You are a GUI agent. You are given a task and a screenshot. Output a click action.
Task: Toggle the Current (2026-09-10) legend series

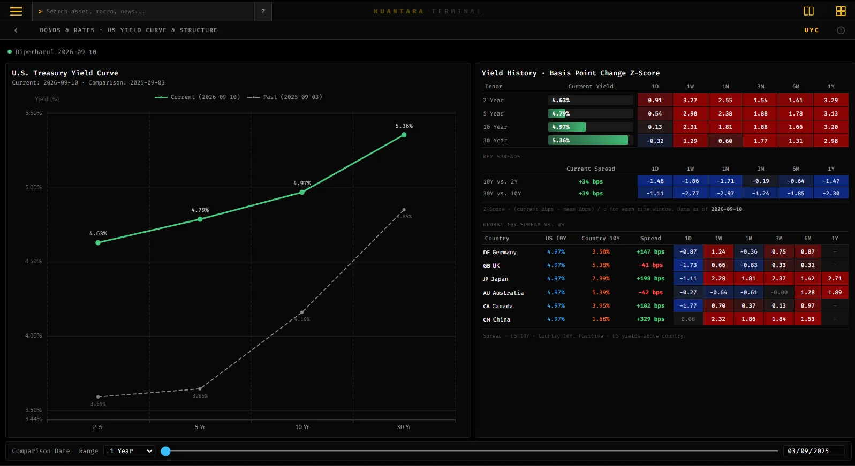tap(197, 97)
